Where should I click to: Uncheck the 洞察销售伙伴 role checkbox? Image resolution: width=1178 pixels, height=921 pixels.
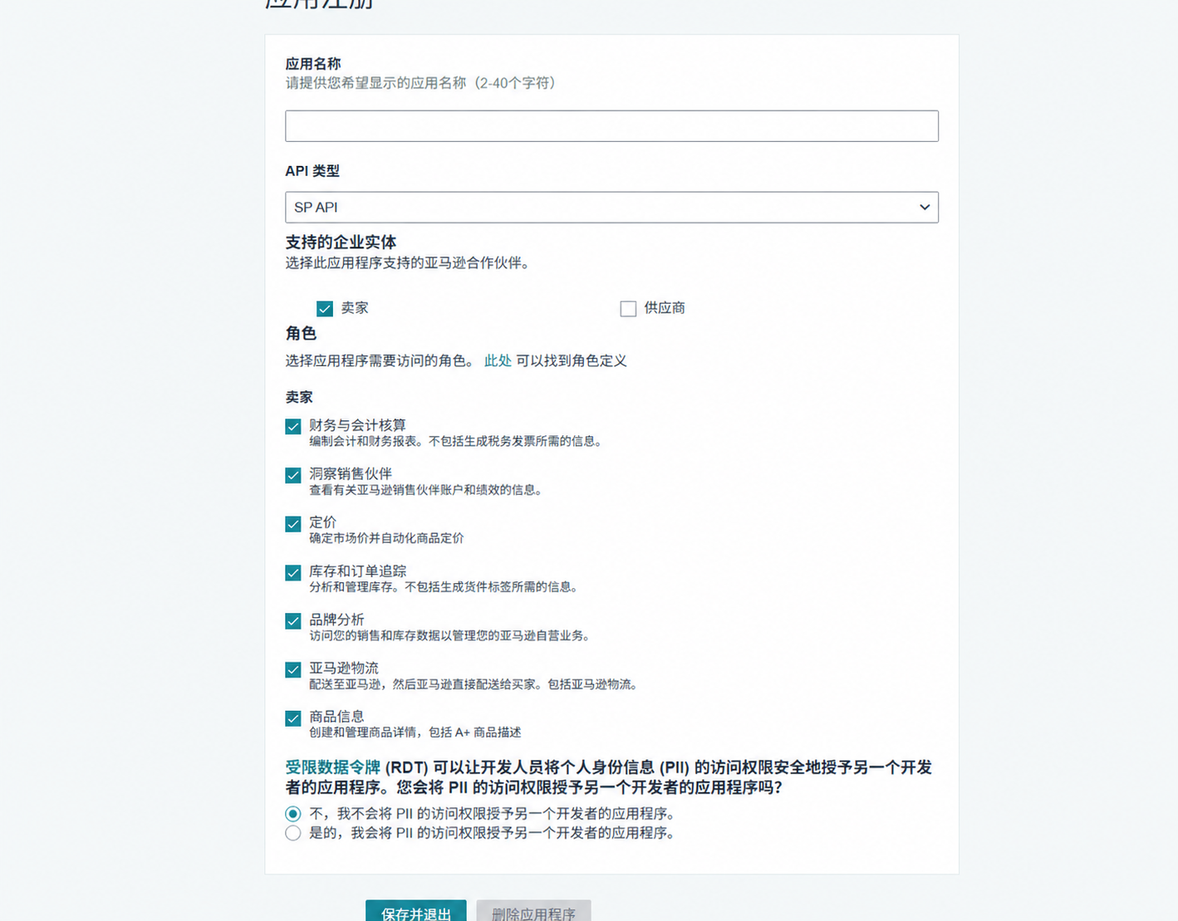point(293,476)
